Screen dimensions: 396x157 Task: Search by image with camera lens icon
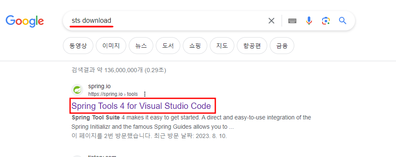click(326, 21)
